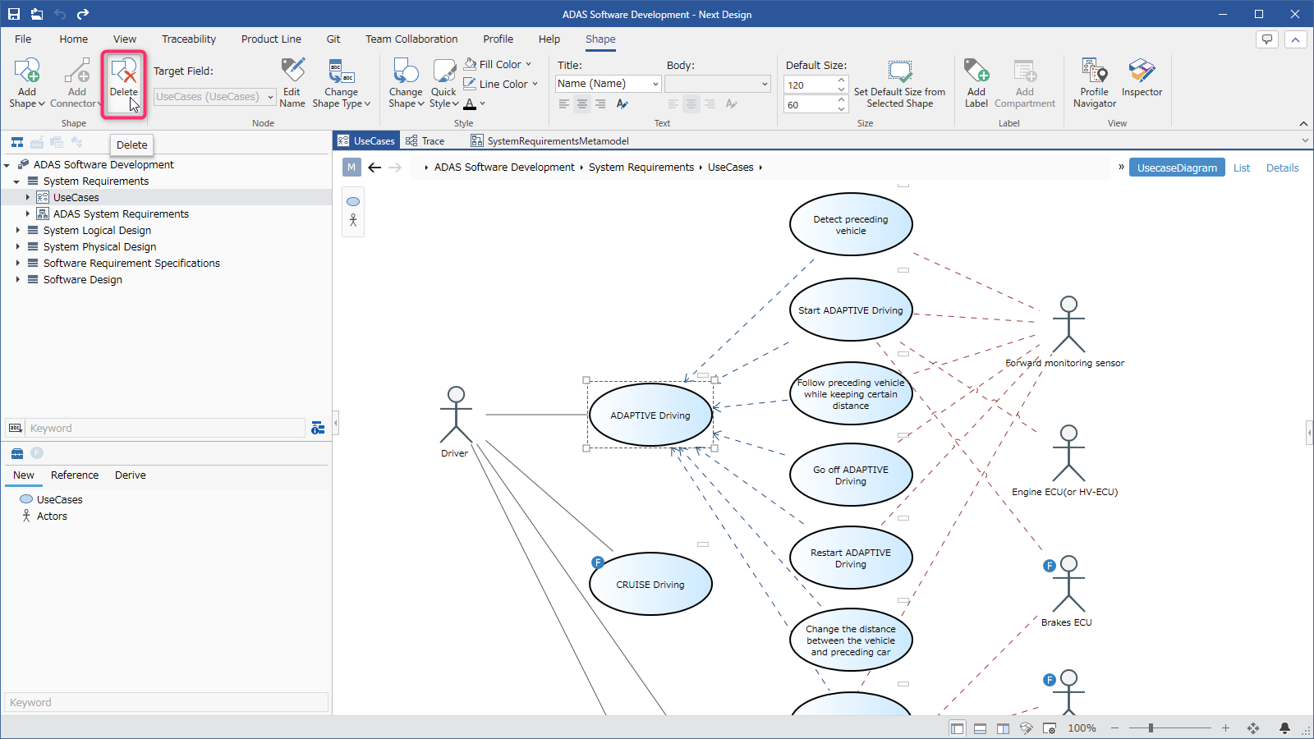
Task: Click the zoom out minus button
Action: 1114,728
